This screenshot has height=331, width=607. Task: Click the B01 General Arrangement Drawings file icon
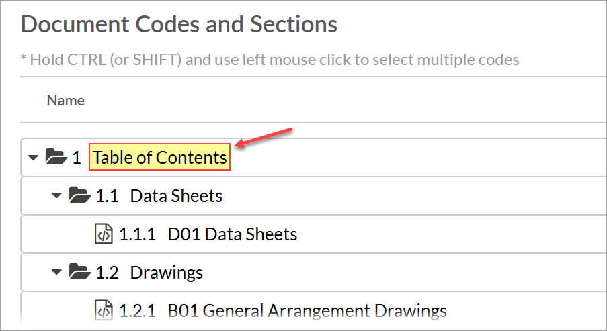pos(103,311)
